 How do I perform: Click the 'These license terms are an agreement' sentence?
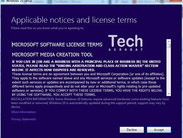[88, 74]
